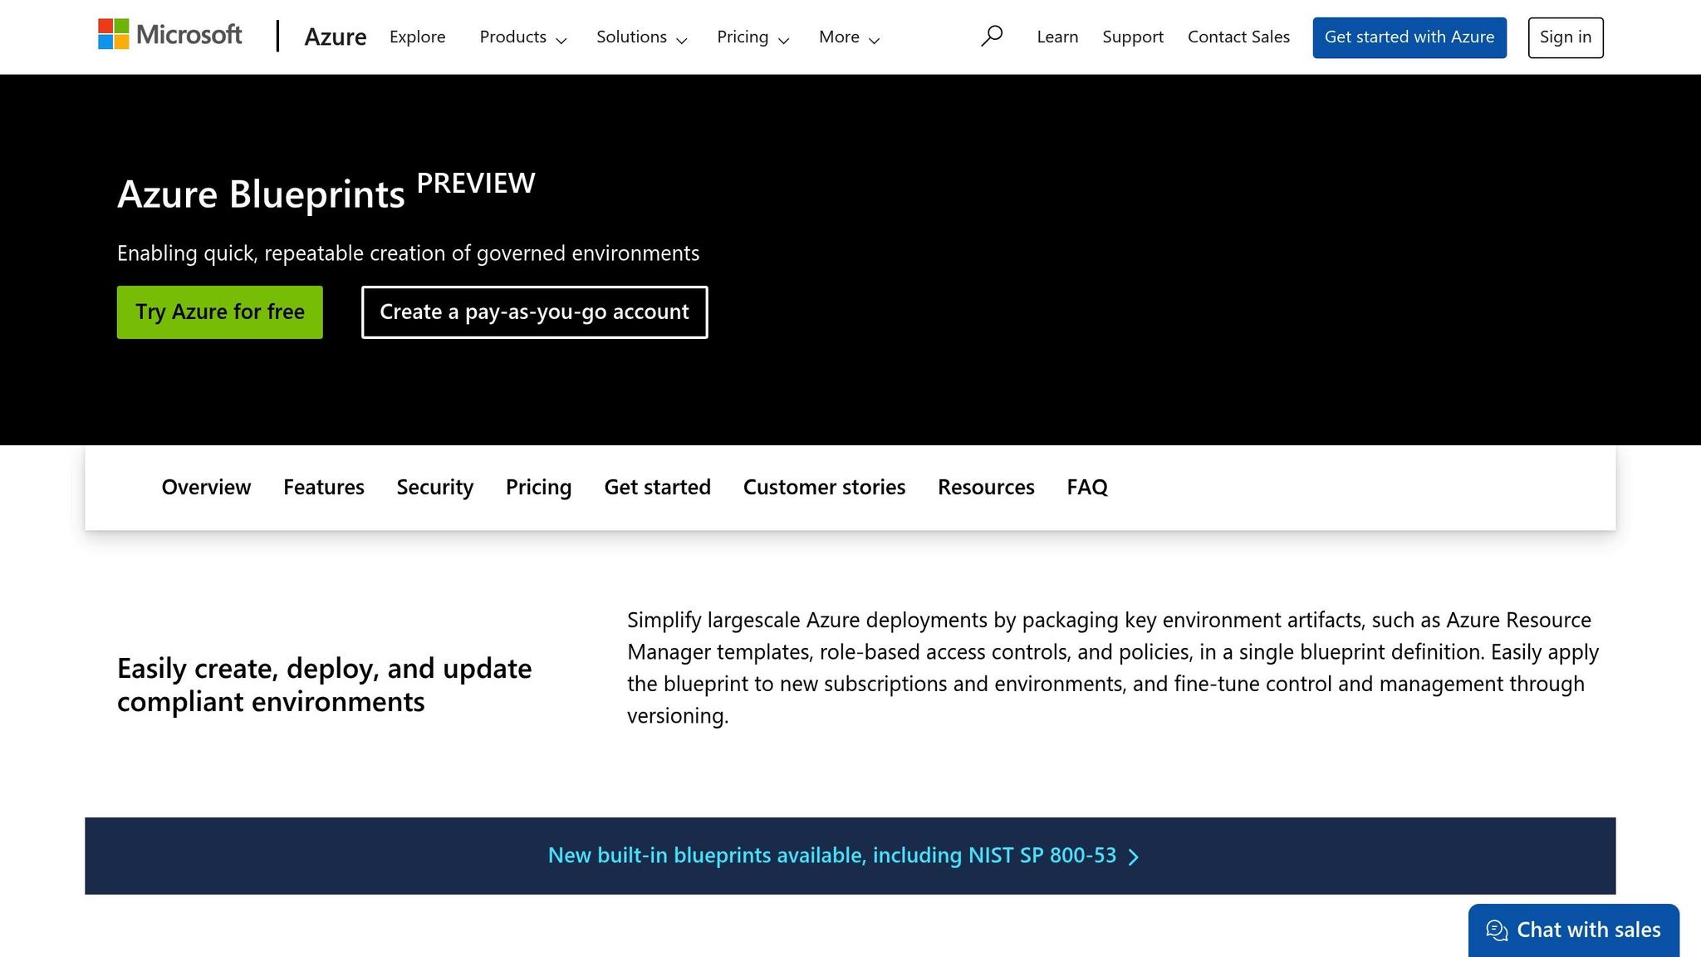The width and height of the screenshot is (1701, 957).
Task: Open the Support link
Action: [1133, 37]
